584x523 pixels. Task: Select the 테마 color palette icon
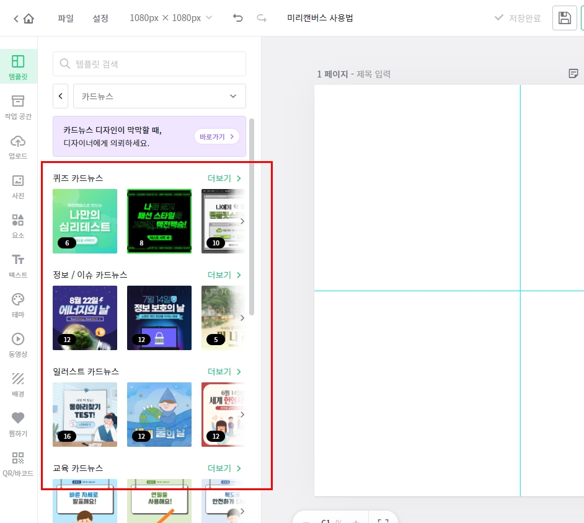(x=18, y=304)
